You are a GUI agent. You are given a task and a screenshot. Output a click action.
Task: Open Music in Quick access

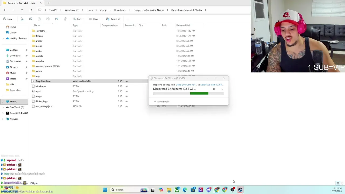[x=13, y=73]
